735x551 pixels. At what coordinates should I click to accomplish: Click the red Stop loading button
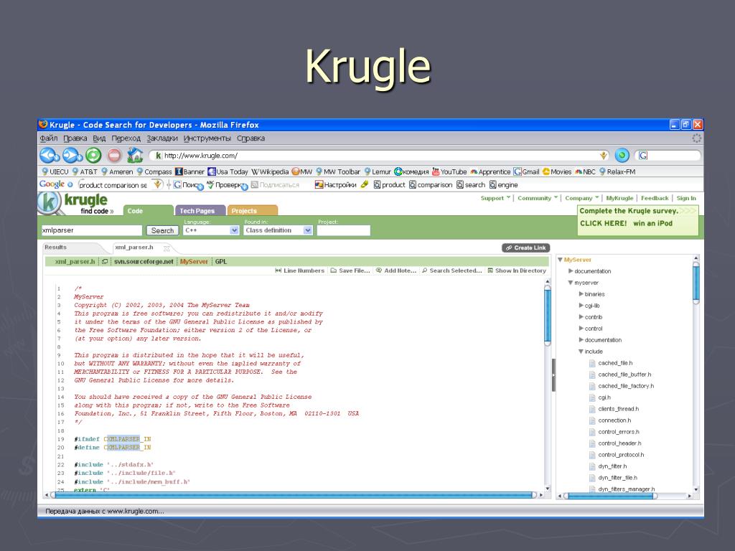[114, 155]
